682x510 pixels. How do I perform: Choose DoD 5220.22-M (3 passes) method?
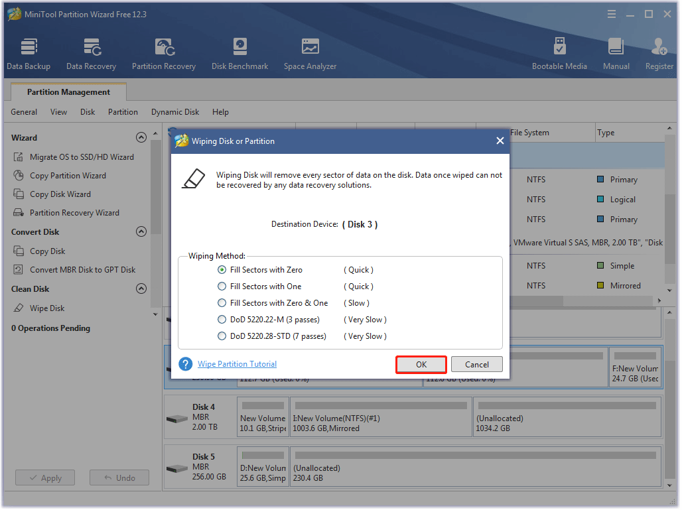[x=222, y=319]
